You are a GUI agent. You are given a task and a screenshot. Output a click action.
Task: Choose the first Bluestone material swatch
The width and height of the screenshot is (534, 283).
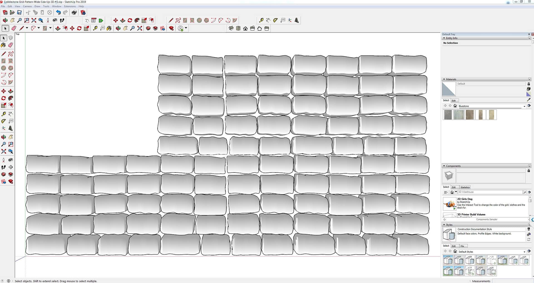pos(448,115)
